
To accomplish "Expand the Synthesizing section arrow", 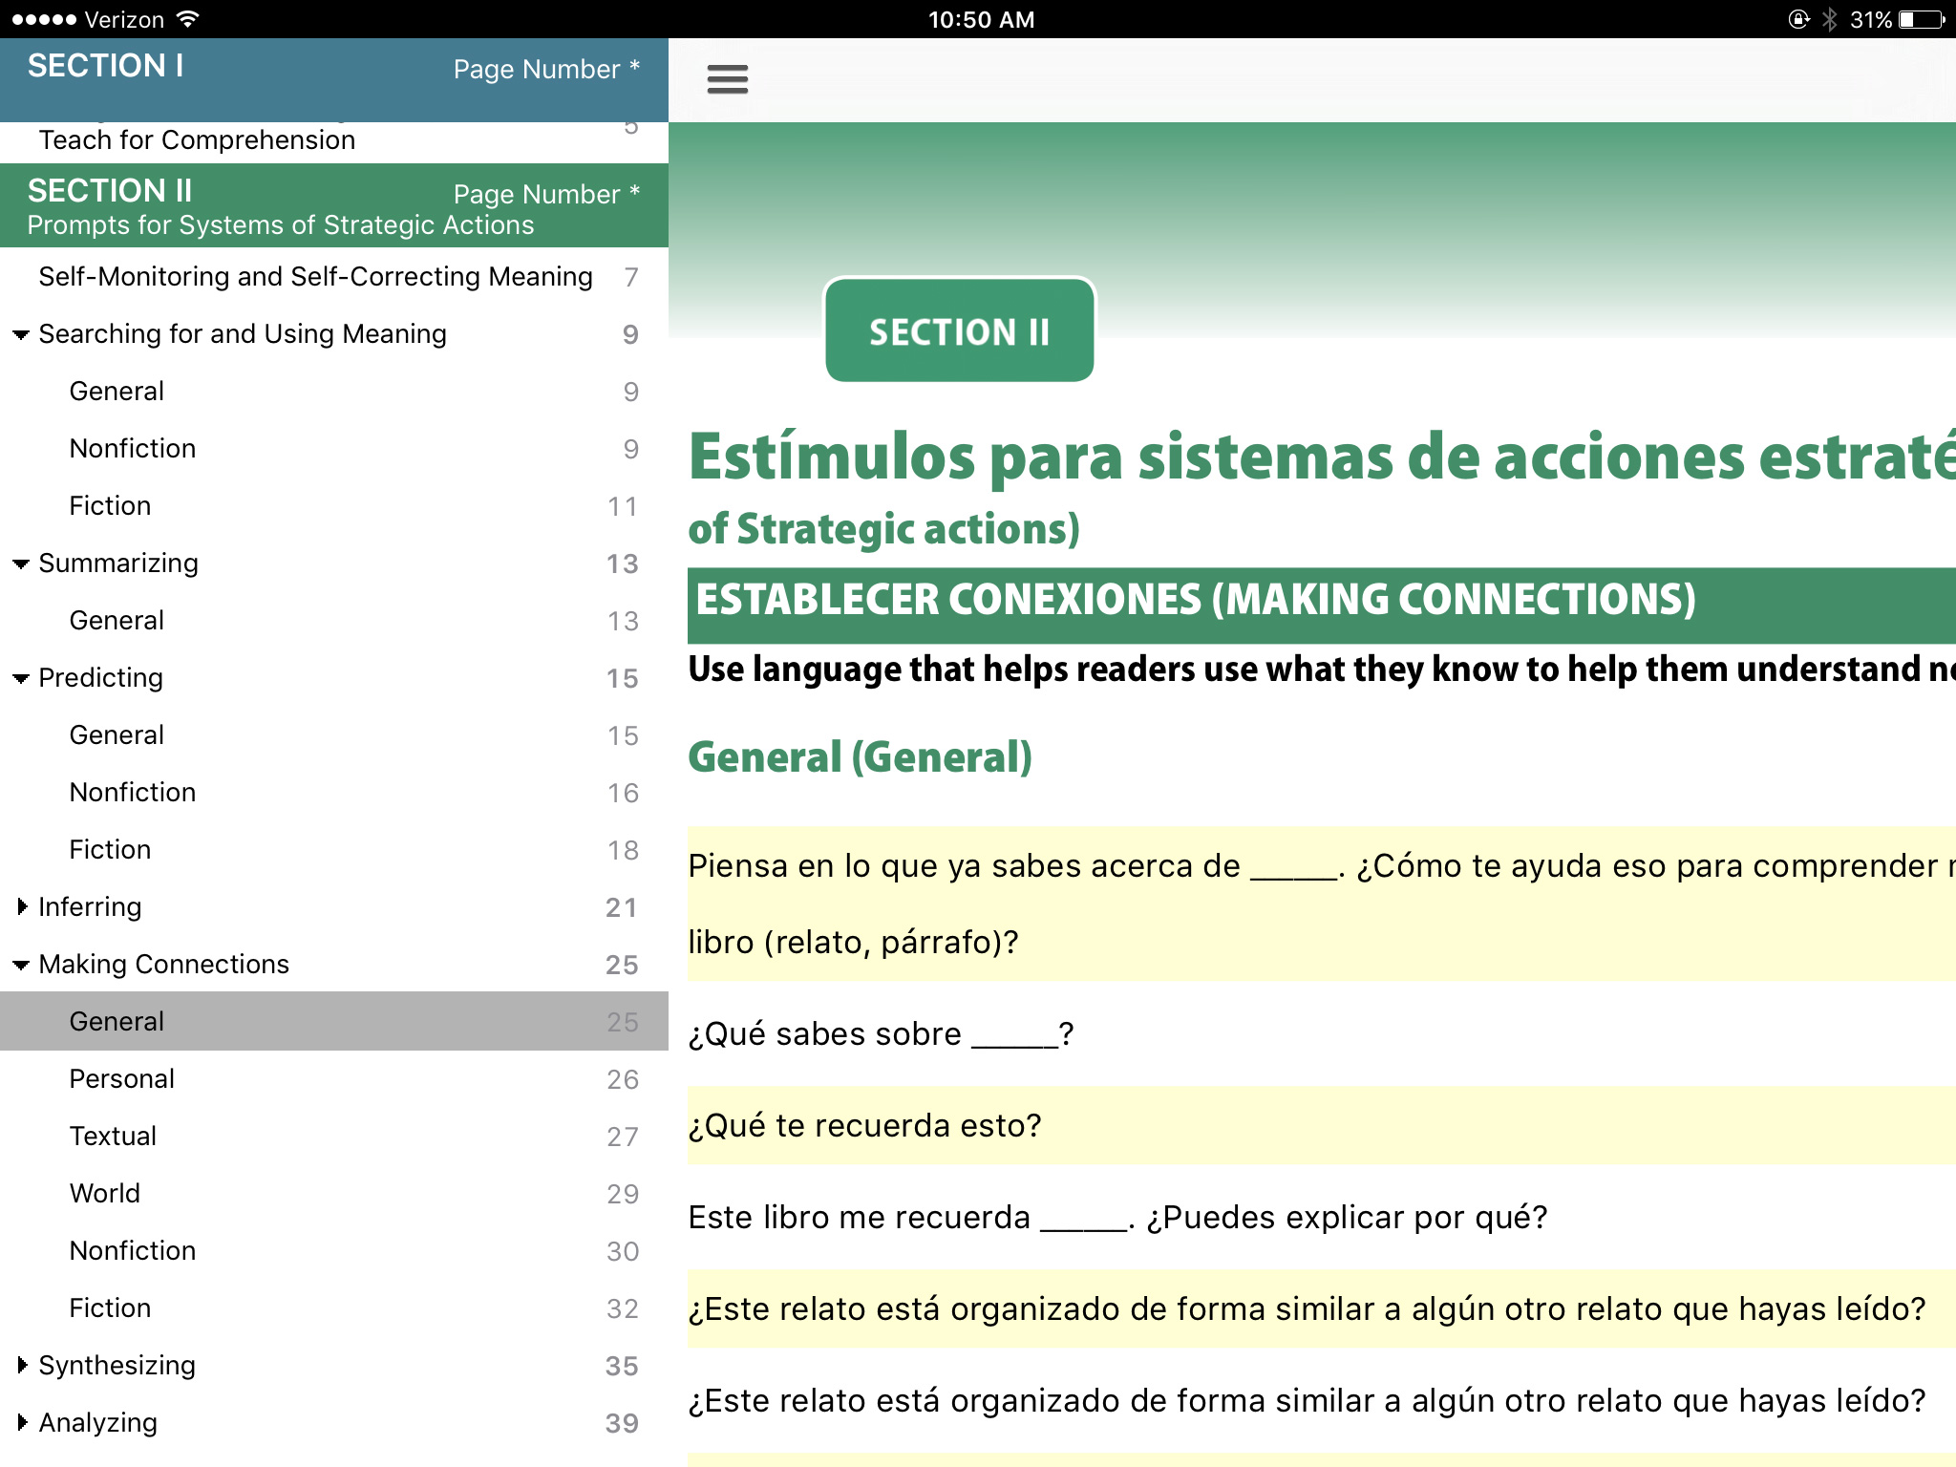I will pyautogui.click(x=21, y=1366).
